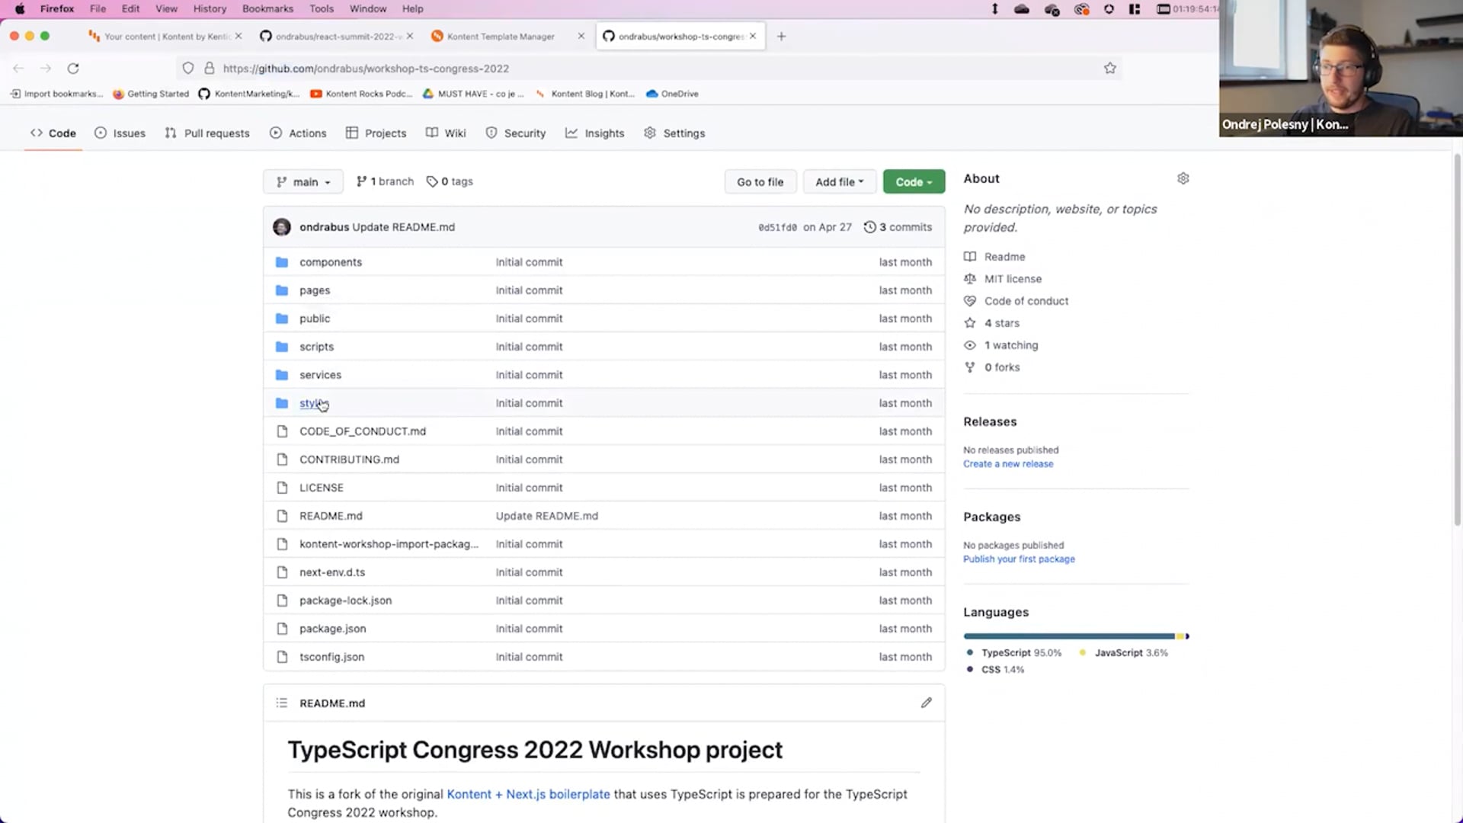Click the components folder icon
Screen dimensions: 1463x823
coord(282,262)
